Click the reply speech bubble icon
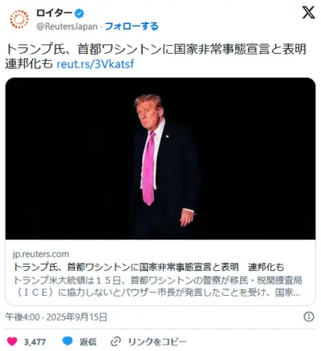Image resolution: width=321 pixels, height=351 pixels. click(x=67, y=341)
